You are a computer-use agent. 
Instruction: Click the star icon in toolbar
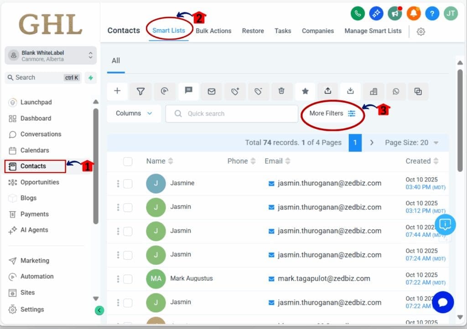[x=305, y=91]
